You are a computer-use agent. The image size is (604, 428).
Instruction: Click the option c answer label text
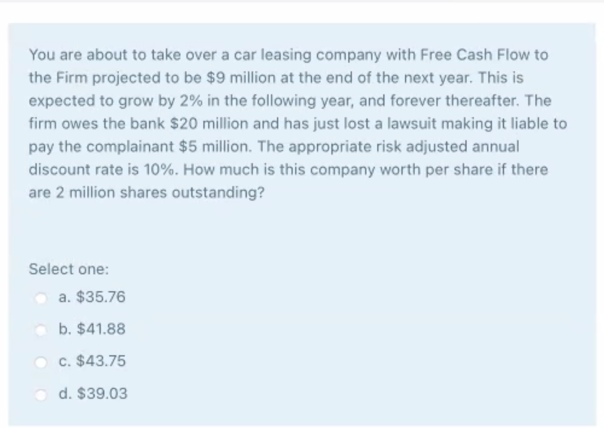(92, 362)
